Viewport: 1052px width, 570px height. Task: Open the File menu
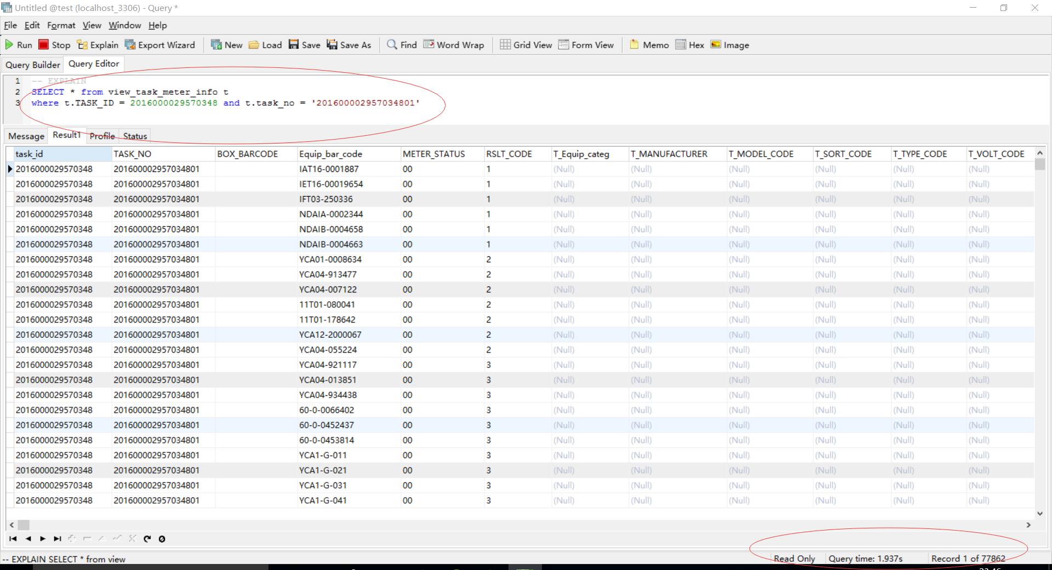[10, 25]
